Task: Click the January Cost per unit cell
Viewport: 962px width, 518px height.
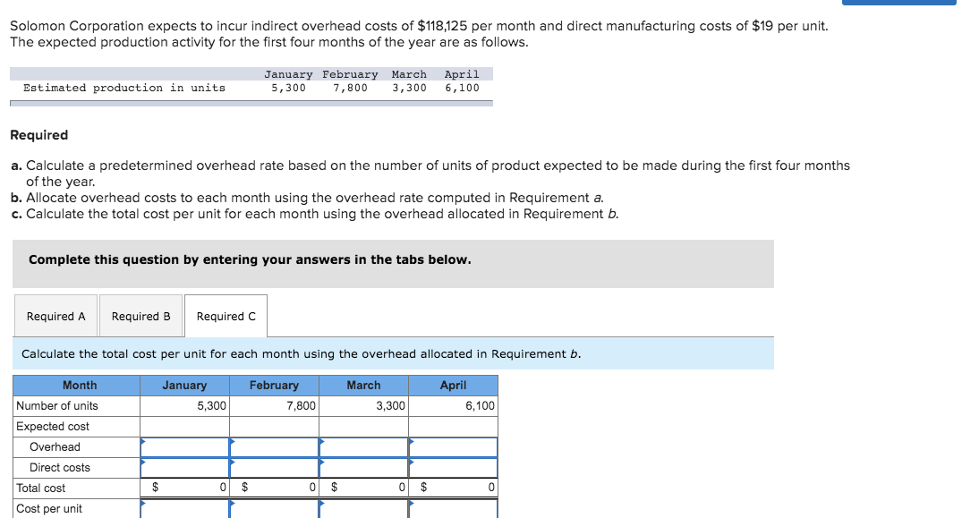Action: [184, 509]
